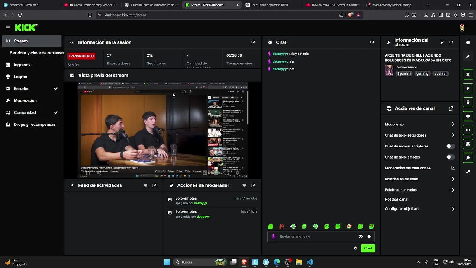This screenshot has height=268, width=476.
Task: Open Palabras baneadas options arrow
Action: pyautogui.click(x=453, y=190)
